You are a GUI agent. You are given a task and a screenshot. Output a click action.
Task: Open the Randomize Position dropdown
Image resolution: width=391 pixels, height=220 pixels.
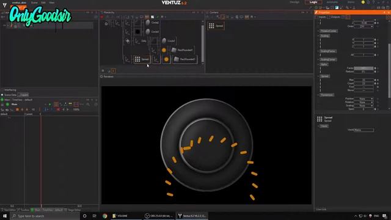pyautogui.click(x=364, y=99)
